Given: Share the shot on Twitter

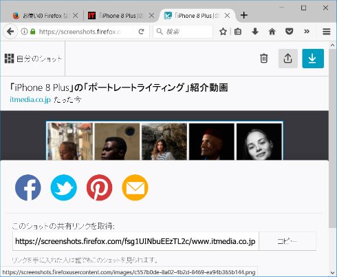Looking at the screenshot, I should click(x=64, y=187).
